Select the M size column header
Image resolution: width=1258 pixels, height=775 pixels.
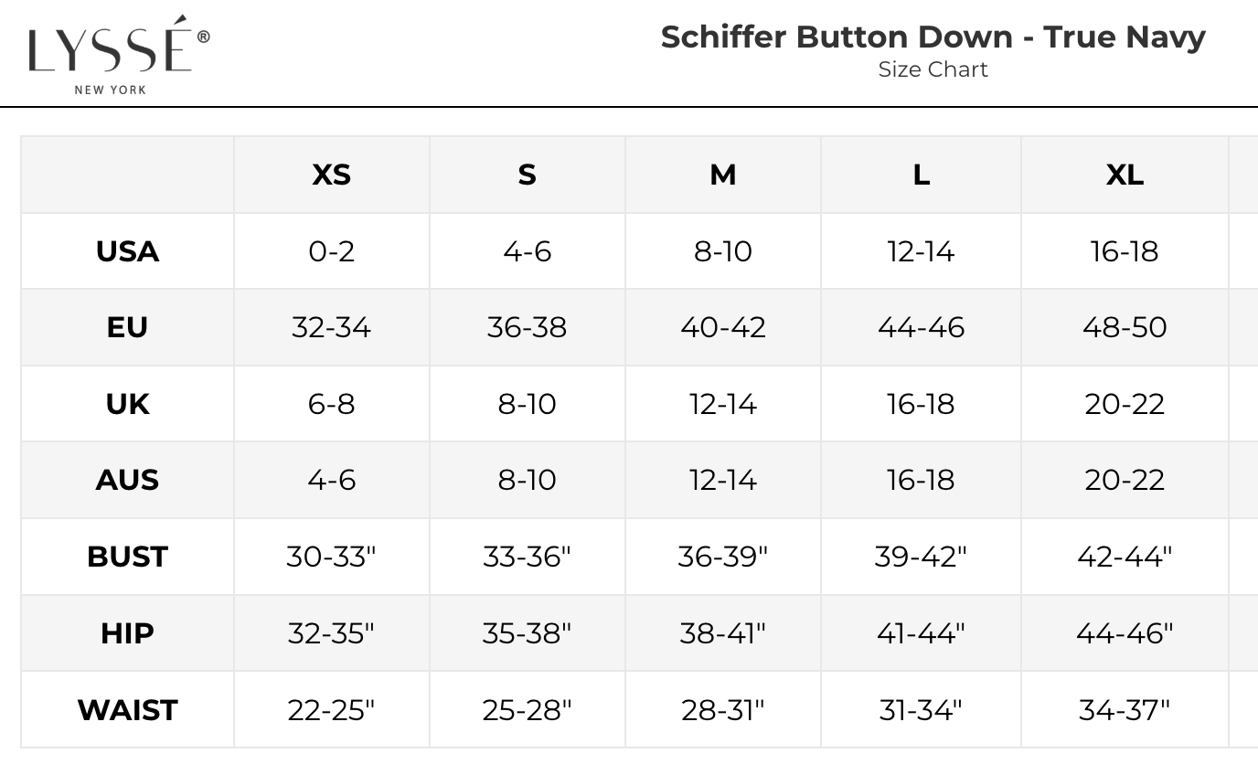click(722, 175)
